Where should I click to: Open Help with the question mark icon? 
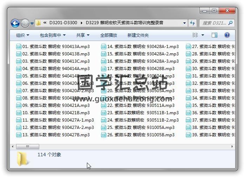(227, 35)
